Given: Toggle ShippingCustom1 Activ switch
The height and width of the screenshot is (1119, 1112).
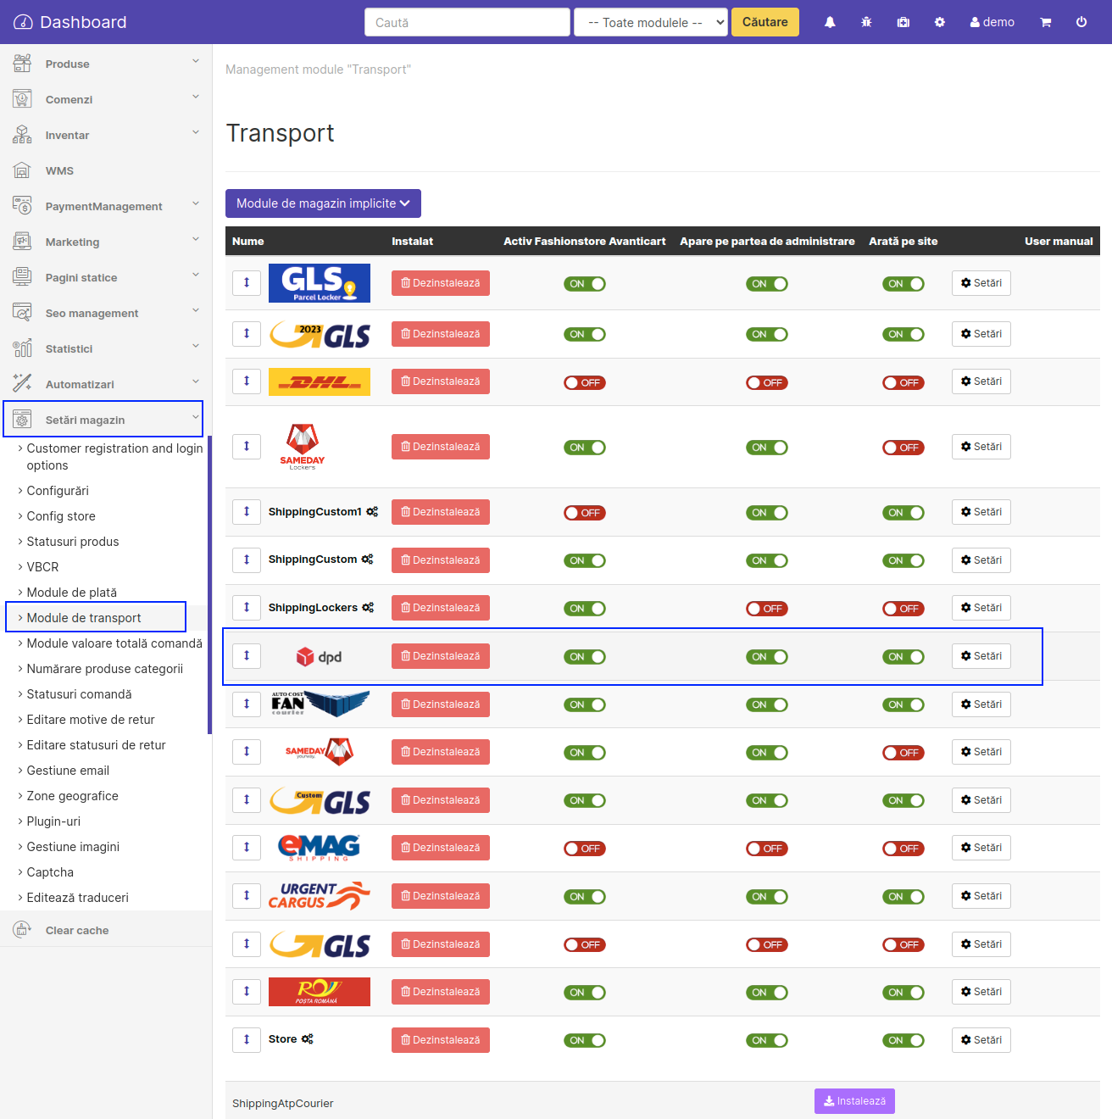Looking at the screenshot, I should pyautogui.click(x=585, y=513).
